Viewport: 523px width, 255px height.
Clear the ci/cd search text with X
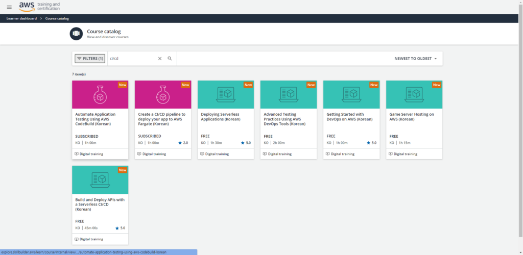click(x=160, y=58)
